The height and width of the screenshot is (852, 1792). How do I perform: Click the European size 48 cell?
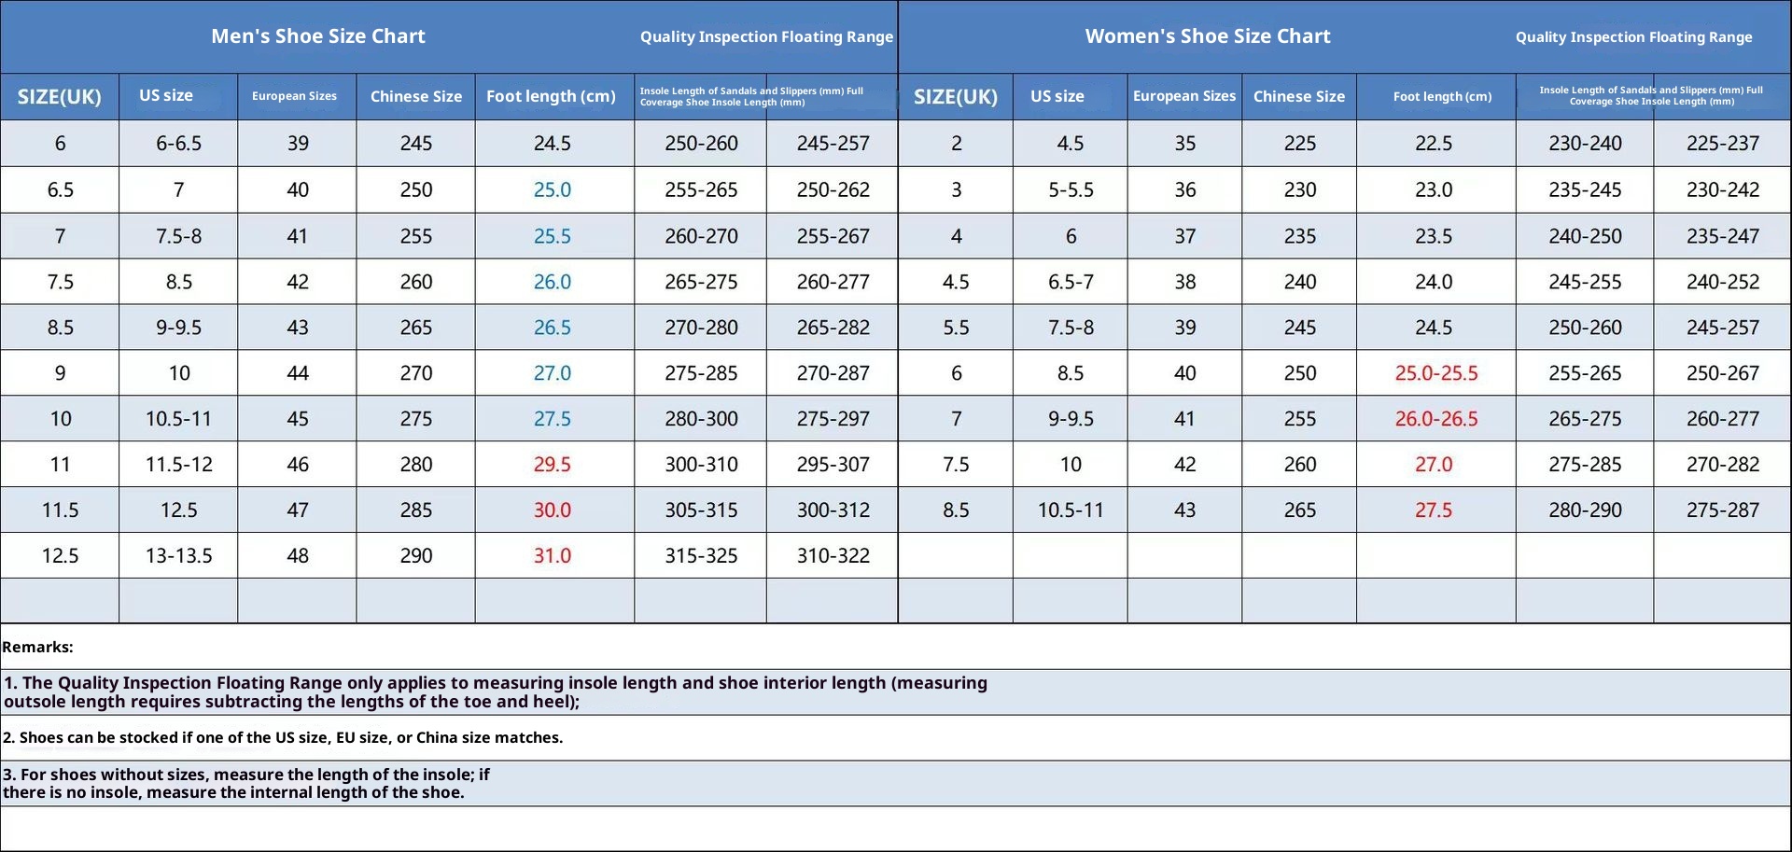pos(297,555)
